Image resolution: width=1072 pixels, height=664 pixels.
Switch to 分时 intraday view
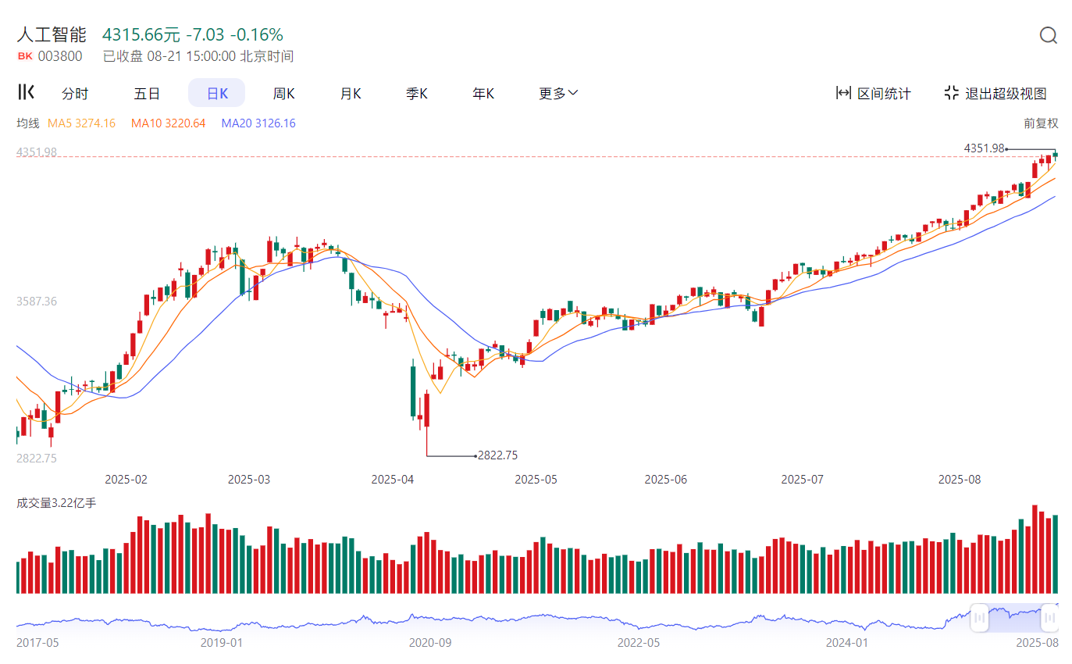click(75, 94)
